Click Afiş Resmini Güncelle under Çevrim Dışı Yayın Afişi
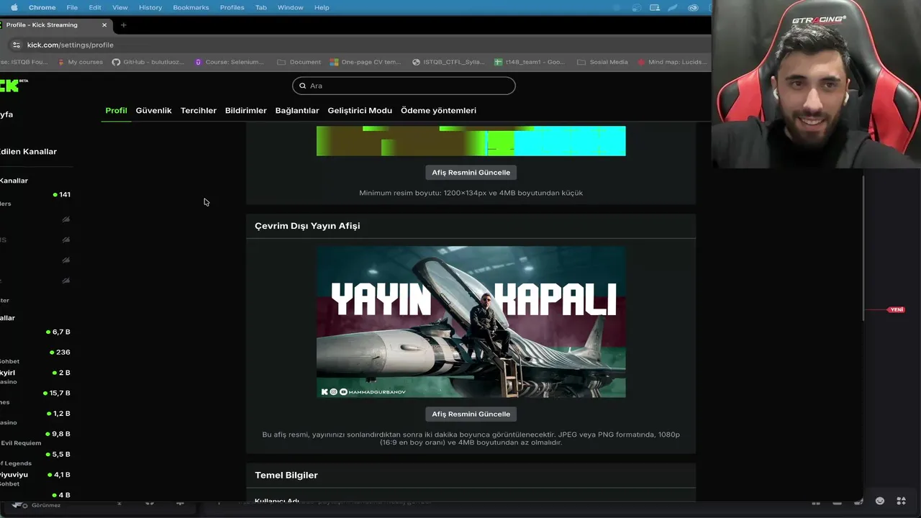Screen dimensions: 921x518 [x=471, y=414]
